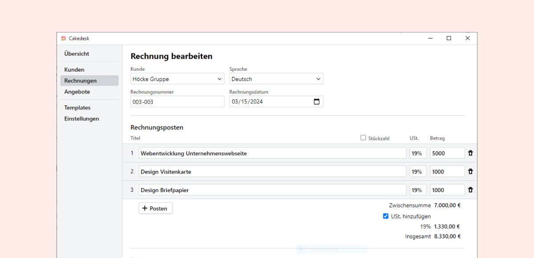
Task: Open the calendar picker for Rechnungsdatum
Action: pos(316,101)
